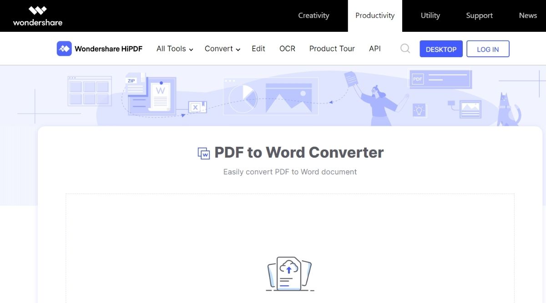
Task: Visit the Product Tour page
Action: 332,49
